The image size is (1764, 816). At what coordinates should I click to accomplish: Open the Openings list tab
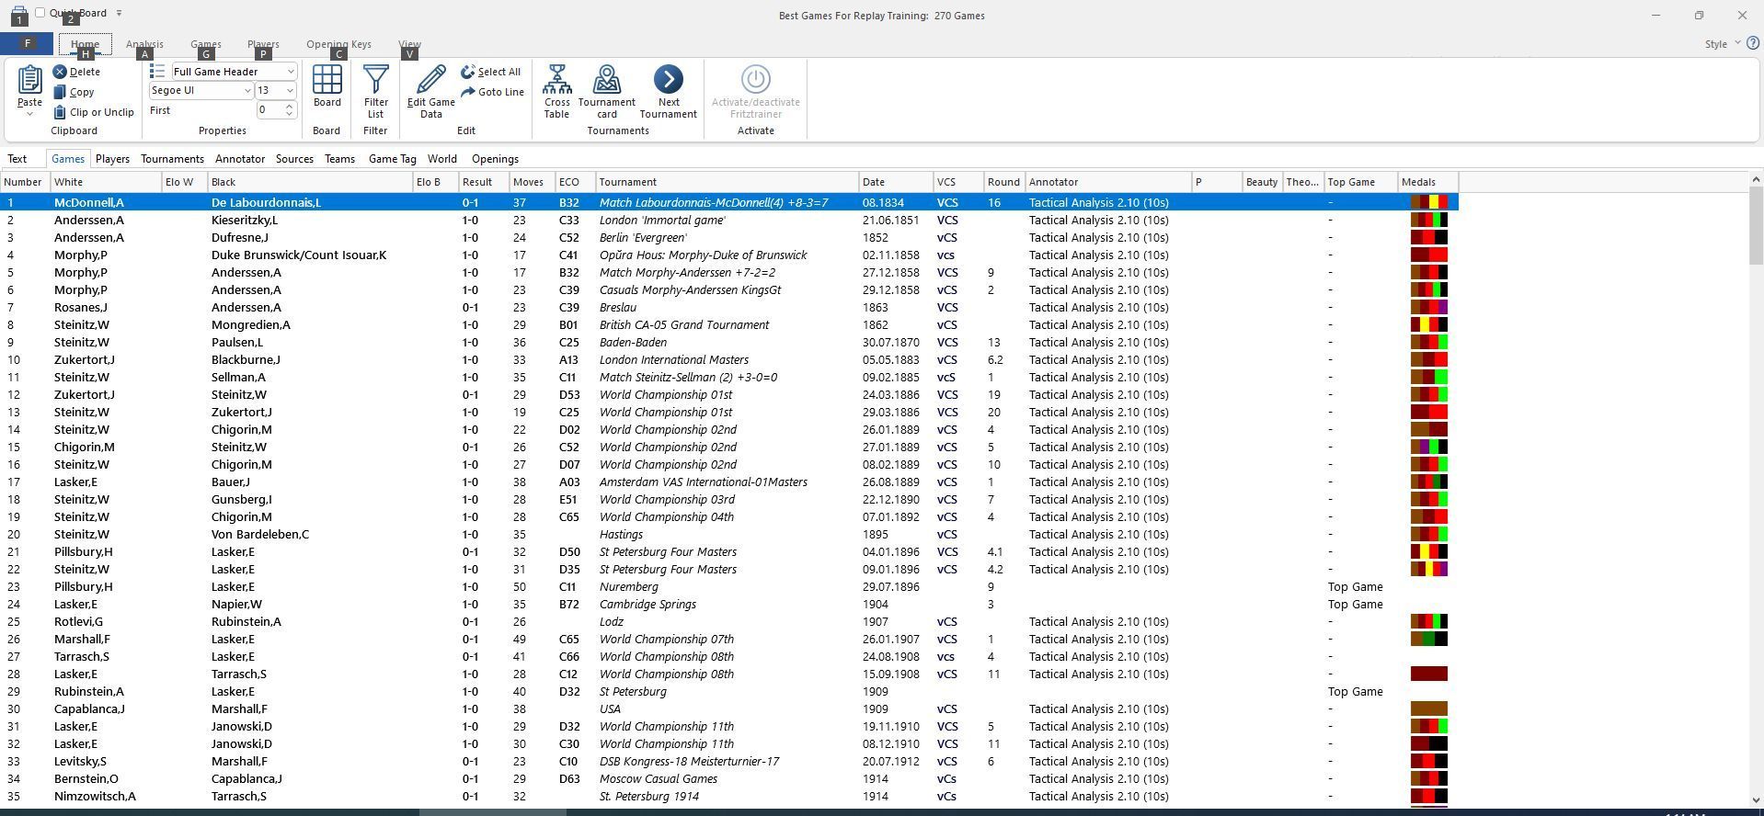(x=495, y=159)
